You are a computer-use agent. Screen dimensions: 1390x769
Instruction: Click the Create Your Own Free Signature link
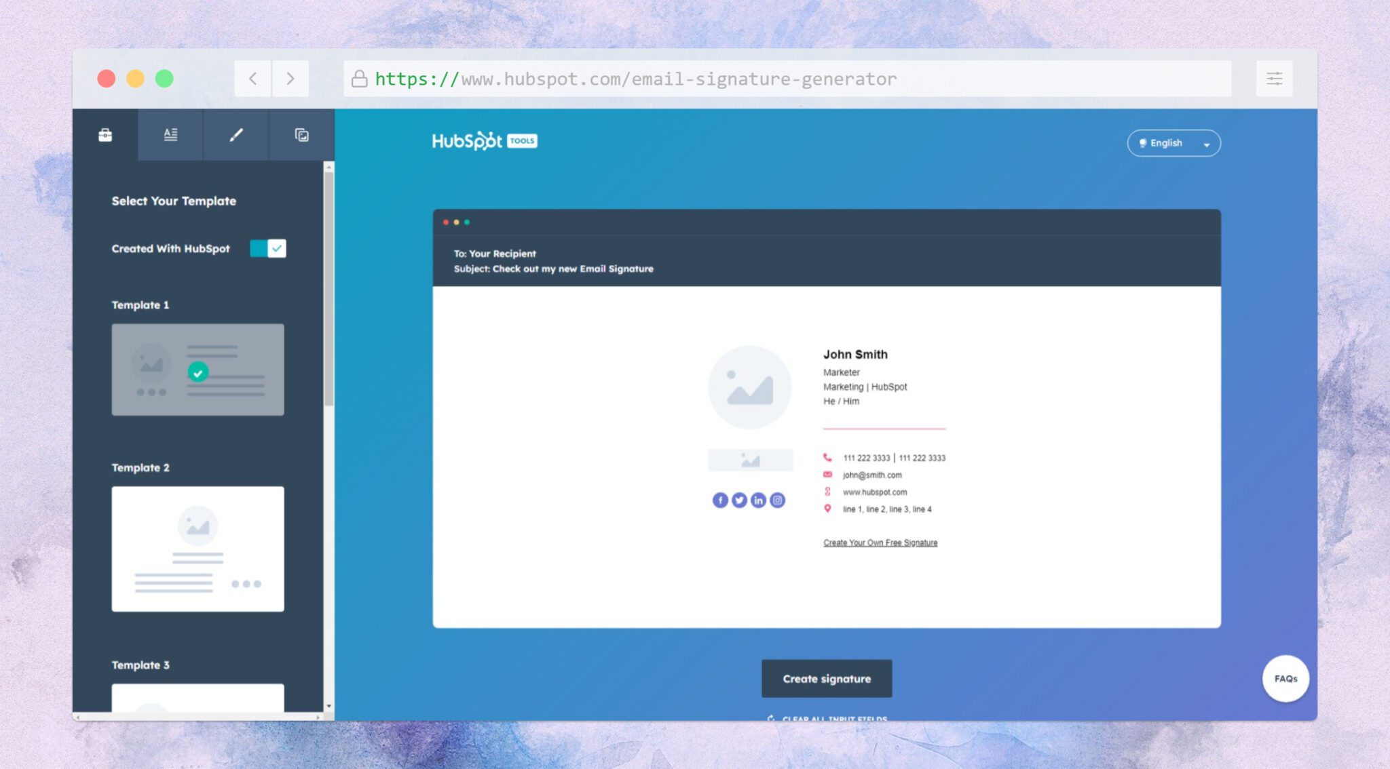[x=880, y=543]
